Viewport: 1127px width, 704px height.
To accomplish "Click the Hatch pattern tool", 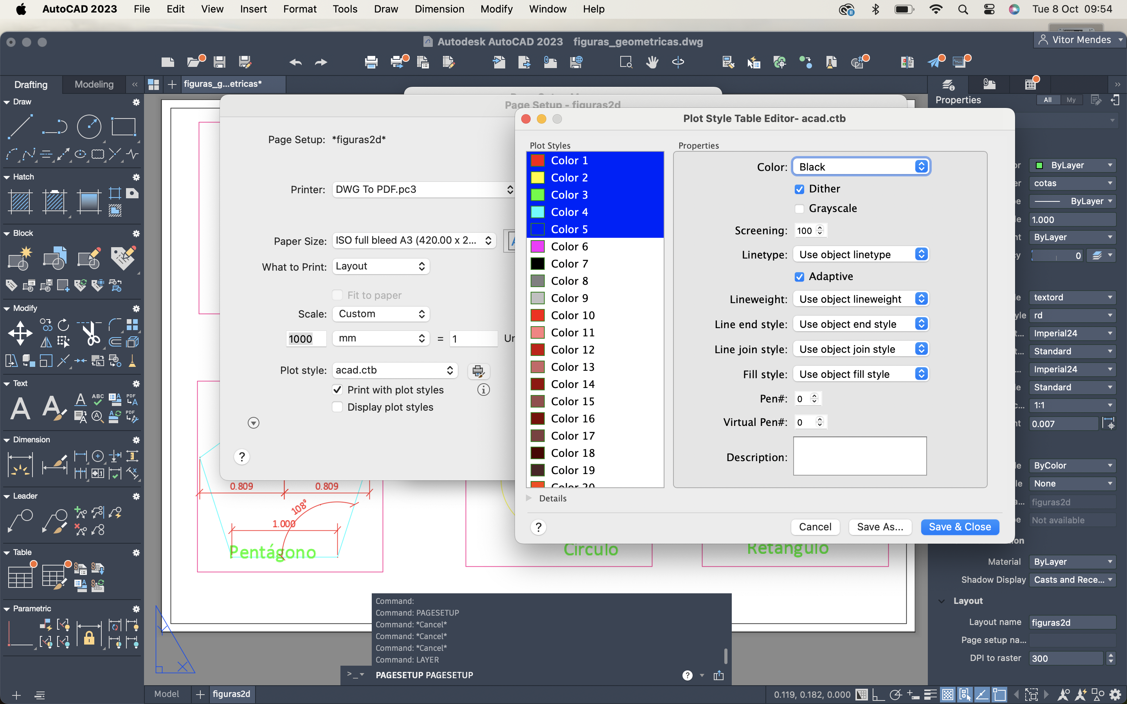I will click(x=20, y=201).
